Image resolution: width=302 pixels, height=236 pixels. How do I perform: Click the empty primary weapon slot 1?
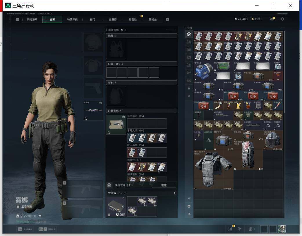tap(82, 189)
